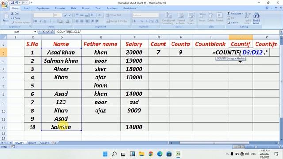Toggle Wrap Text
The image size is (283, 159).
(114, 15)
